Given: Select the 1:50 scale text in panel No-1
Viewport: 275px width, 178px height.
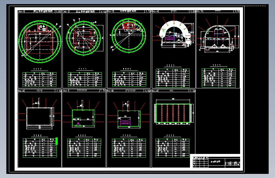Looking at the screenshot, I should click(58, 11).
